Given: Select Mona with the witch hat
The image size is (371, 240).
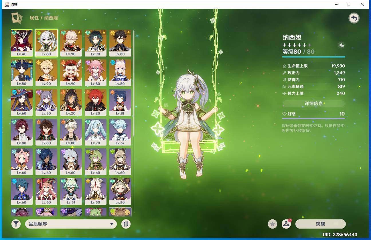Looking at the screenshot, I should click(x=22, y=102).
